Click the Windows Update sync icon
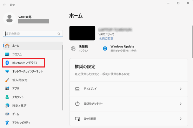The image size is (193, 128). coord(105,49)
